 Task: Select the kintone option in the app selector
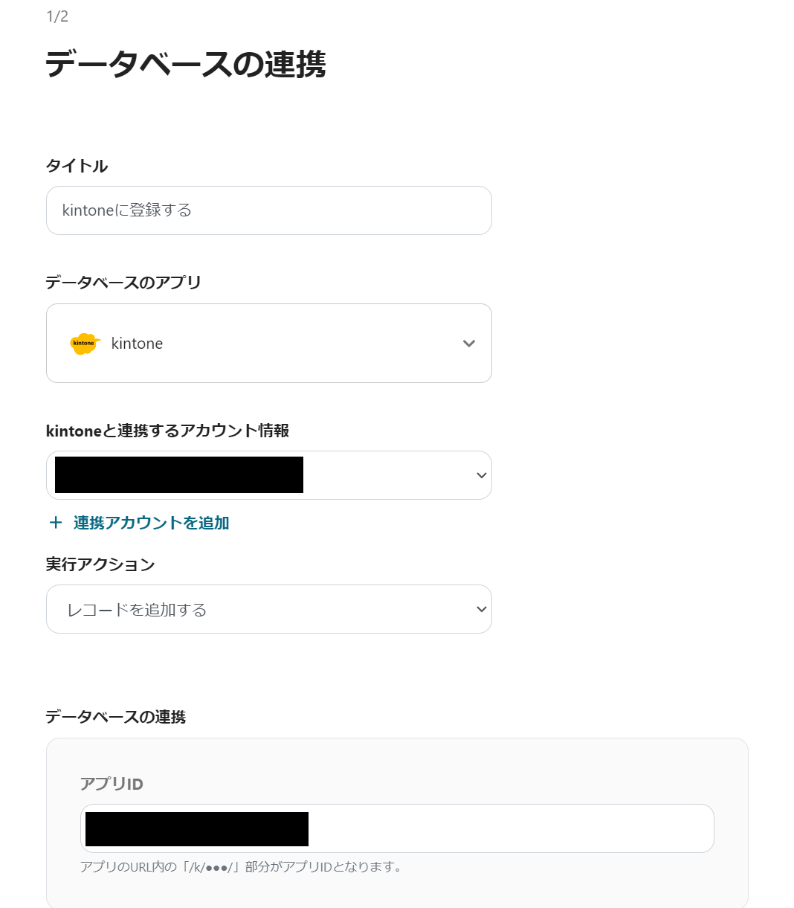pos(137,343)
